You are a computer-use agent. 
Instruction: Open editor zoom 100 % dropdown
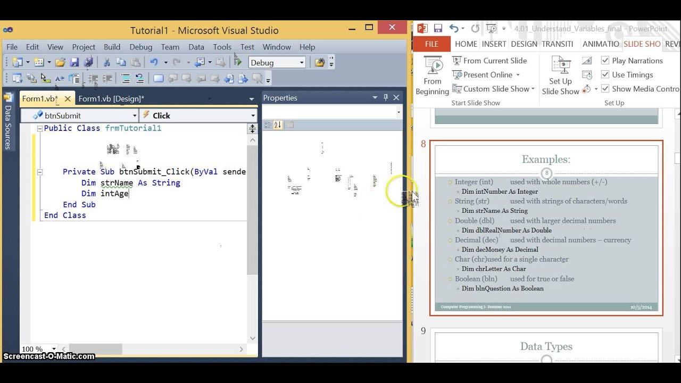pyautogui.click(x=54, y=349)
